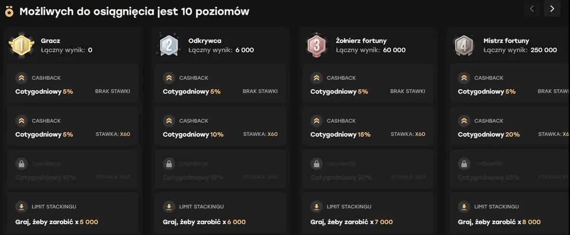
Task: Click the x 7 000 stacking limit card
Action: (x=368, y=214)
